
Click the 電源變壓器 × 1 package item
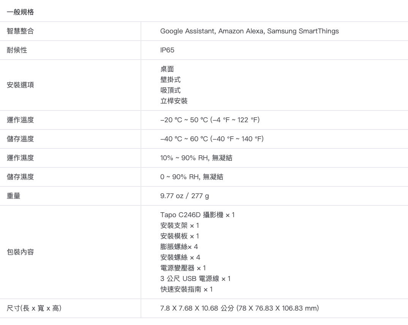(183, 268)
